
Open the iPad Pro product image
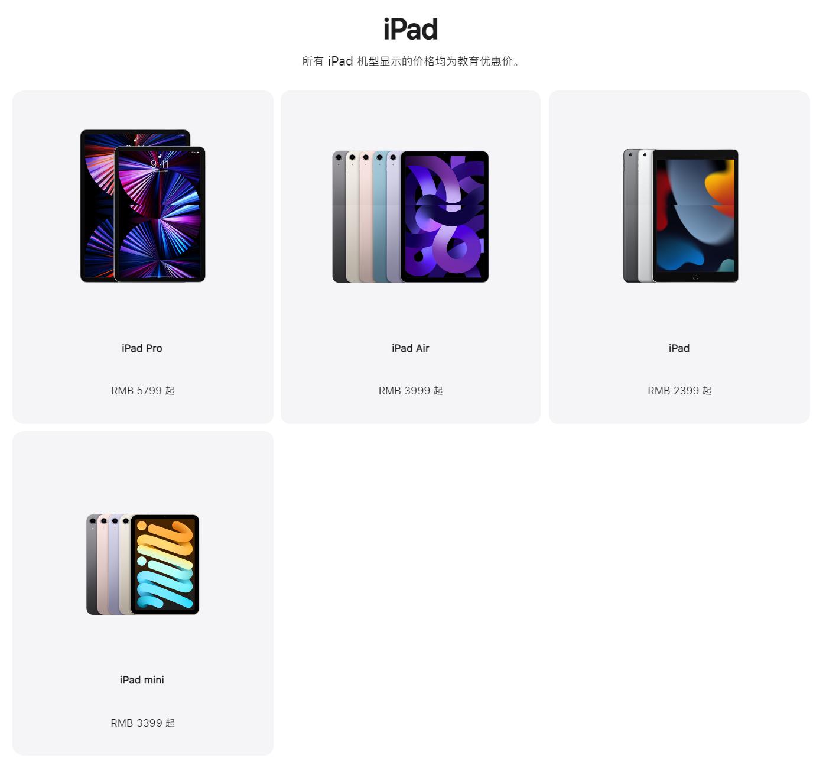point(142,206)
